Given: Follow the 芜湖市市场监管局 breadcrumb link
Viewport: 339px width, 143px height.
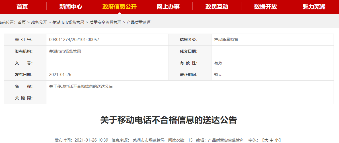Looking at the screenshot, I should pos(68,22).
